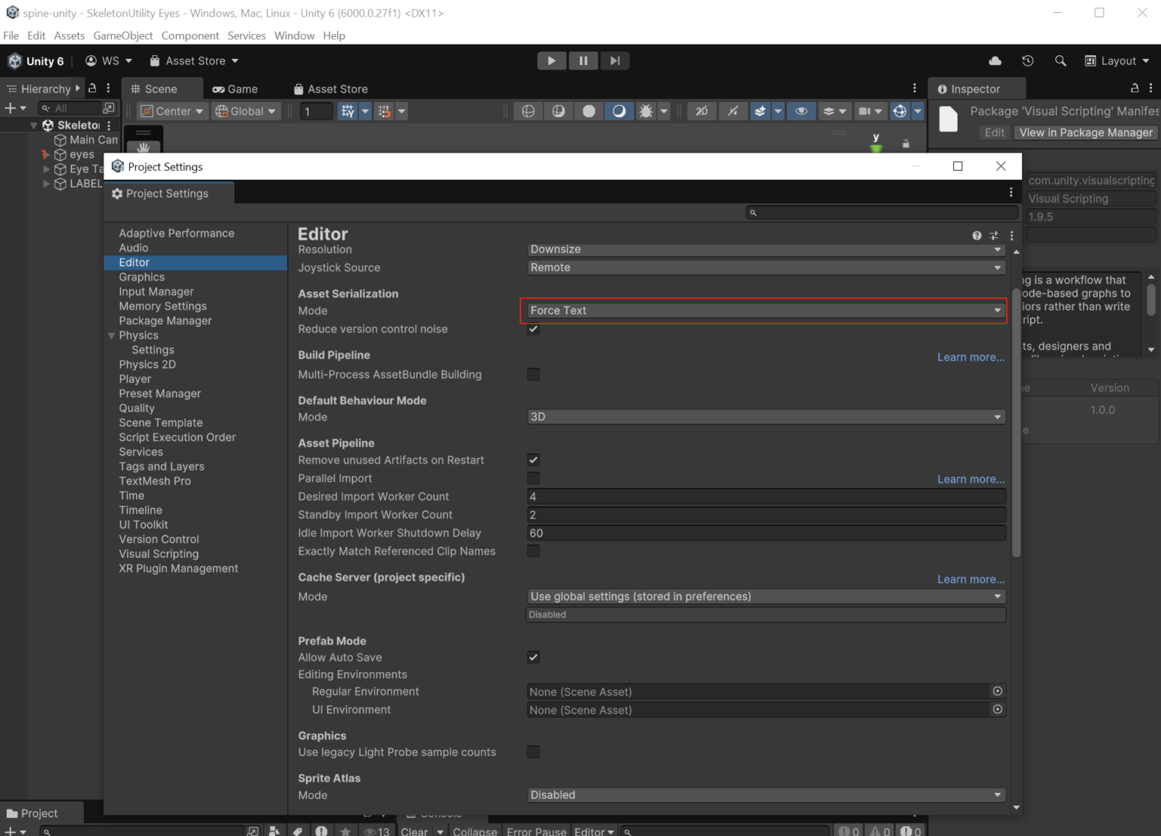
Task: Disable Reduce version control noise
Action: coord(534,329)
